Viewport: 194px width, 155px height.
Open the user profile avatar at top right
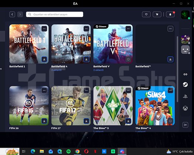[x=185, y=15]
